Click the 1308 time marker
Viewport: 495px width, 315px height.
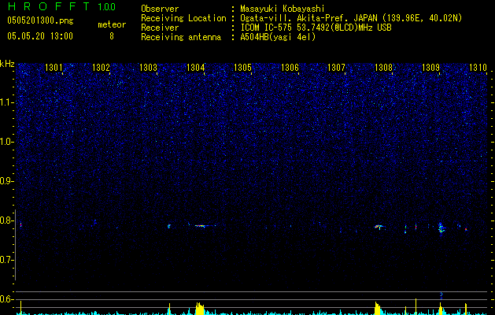[383, 68]
